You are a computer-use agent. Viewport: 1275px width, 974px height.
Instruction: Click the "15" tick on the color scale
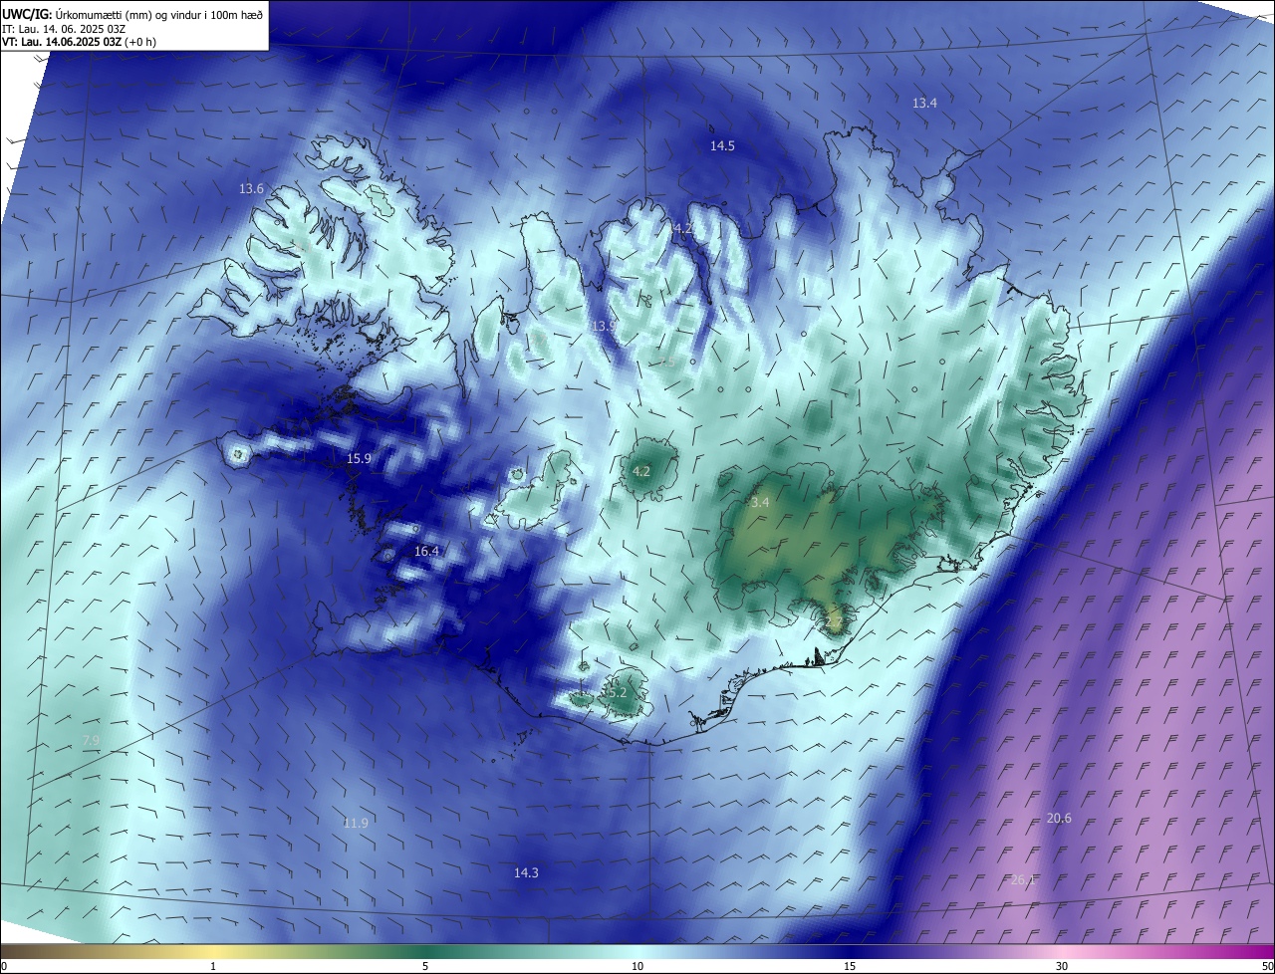(850, 966)
